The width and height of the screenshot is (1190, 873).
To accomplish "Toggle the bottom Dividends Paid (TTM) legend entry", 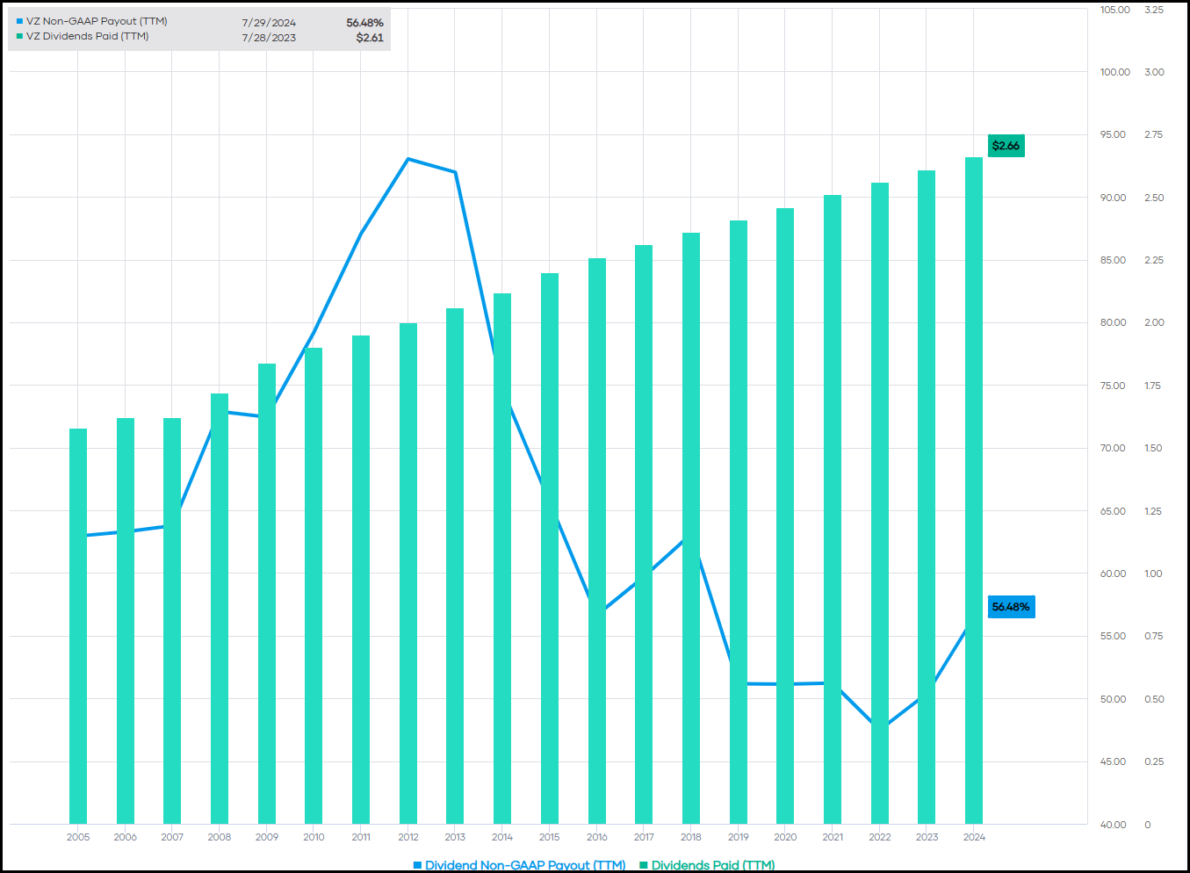I will tap(707, 865).
